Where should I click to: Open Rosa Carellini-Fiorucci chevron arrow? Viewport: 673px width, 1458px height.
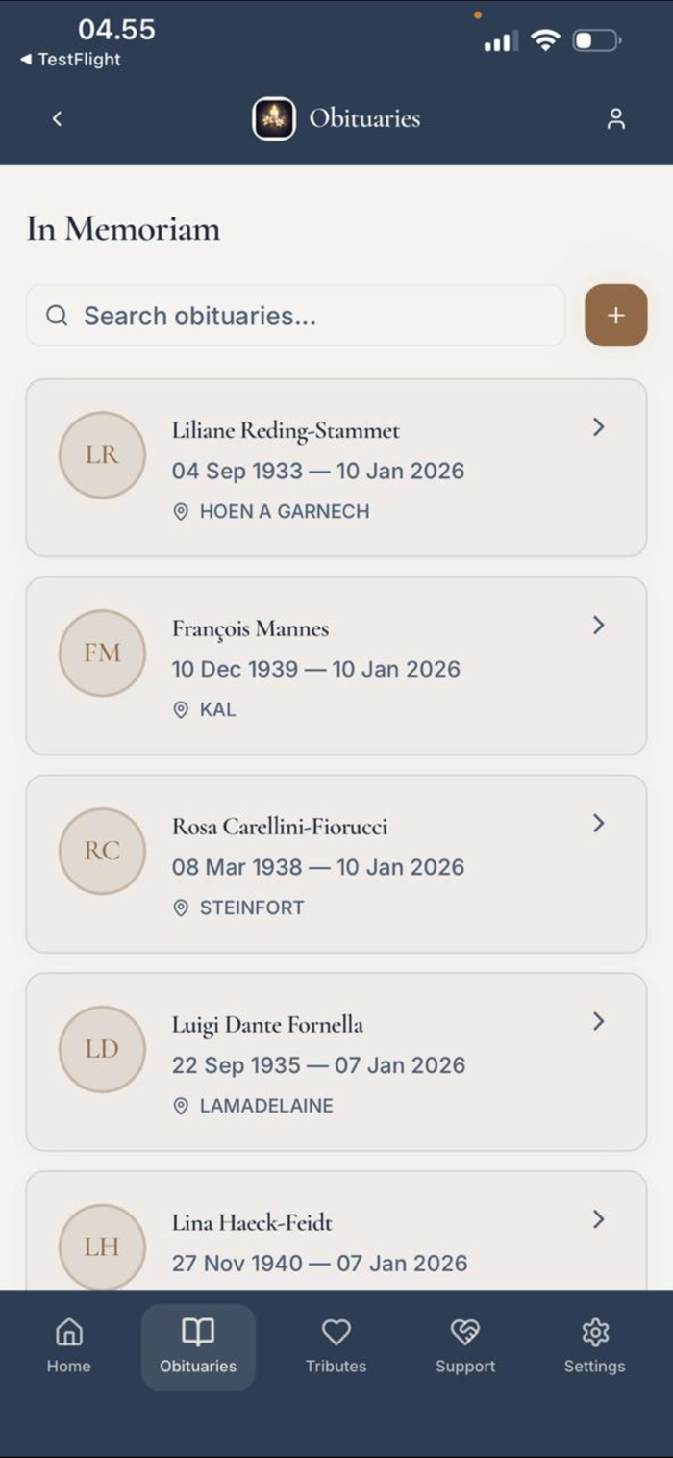coord(598,824)
